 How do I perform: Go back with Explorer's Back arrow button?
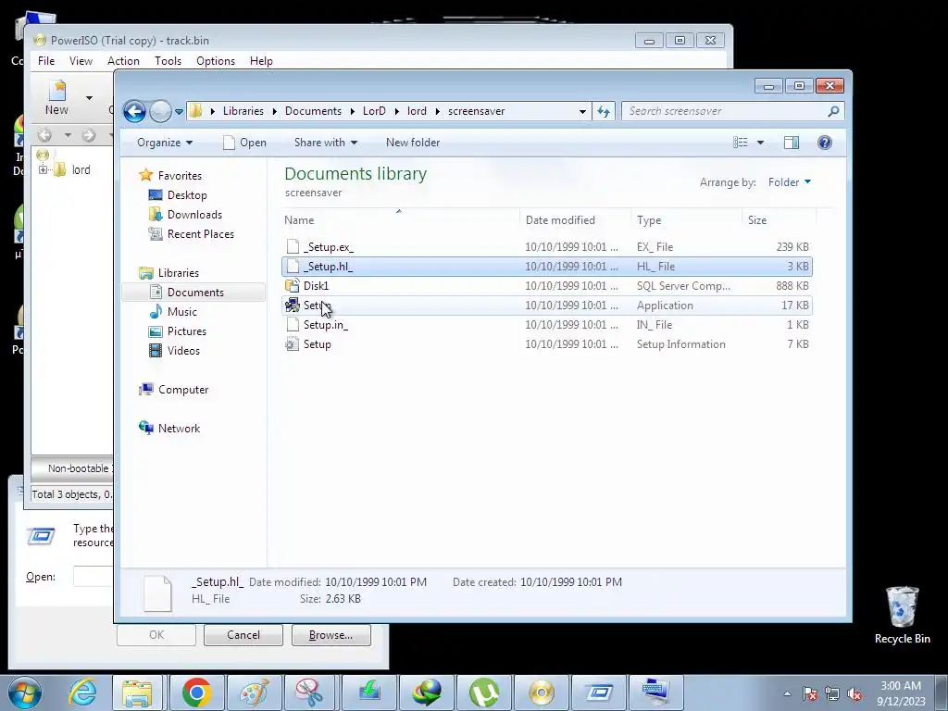pos(134,111)
